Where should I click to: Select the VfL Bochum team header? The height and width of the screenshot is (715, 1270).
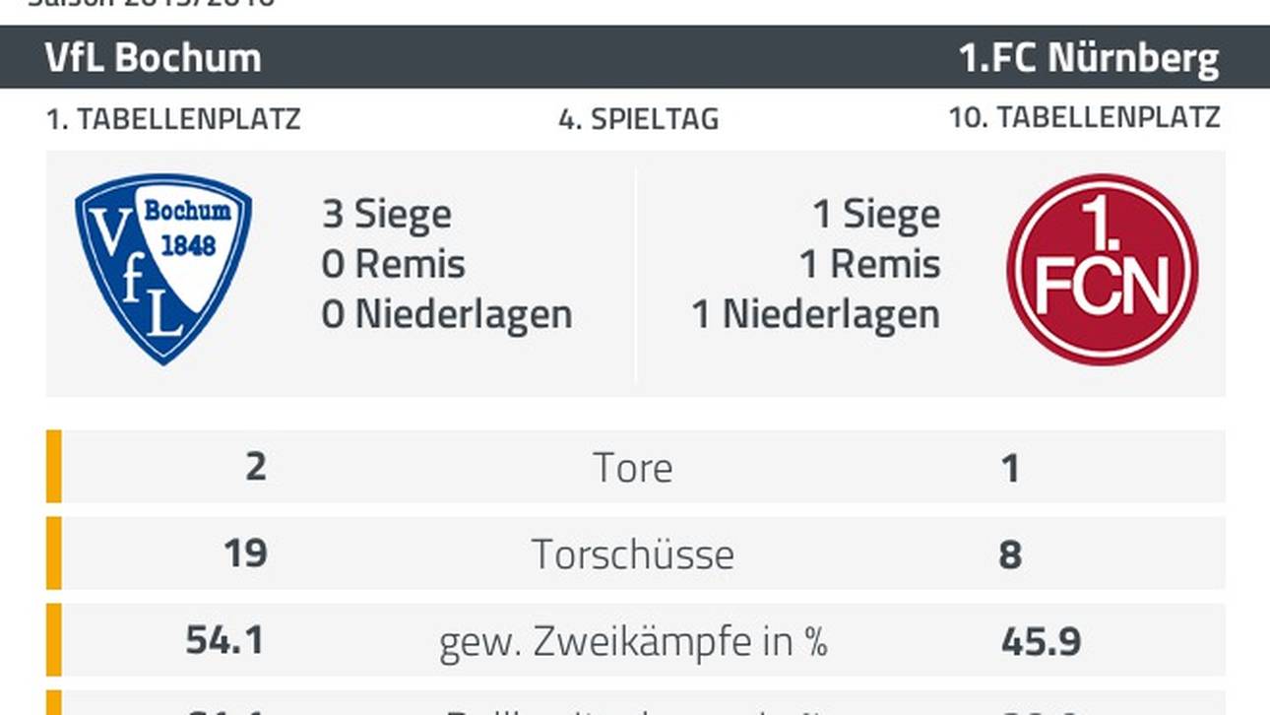pyautogui.click(x=153, y=58)
